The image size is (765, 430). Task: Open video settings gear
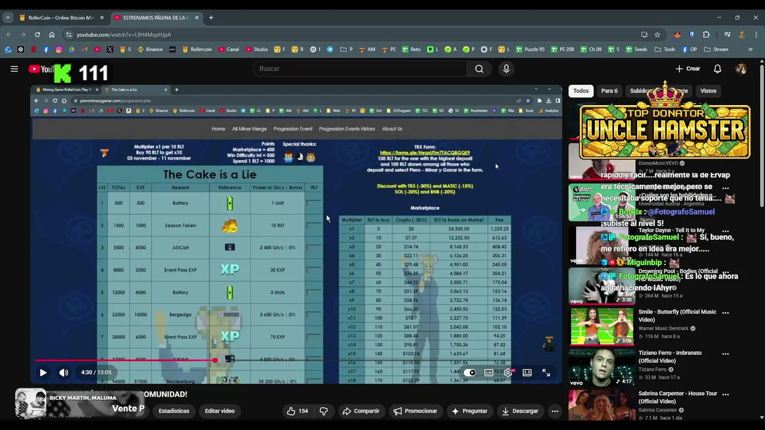click(x=507, y=373)
